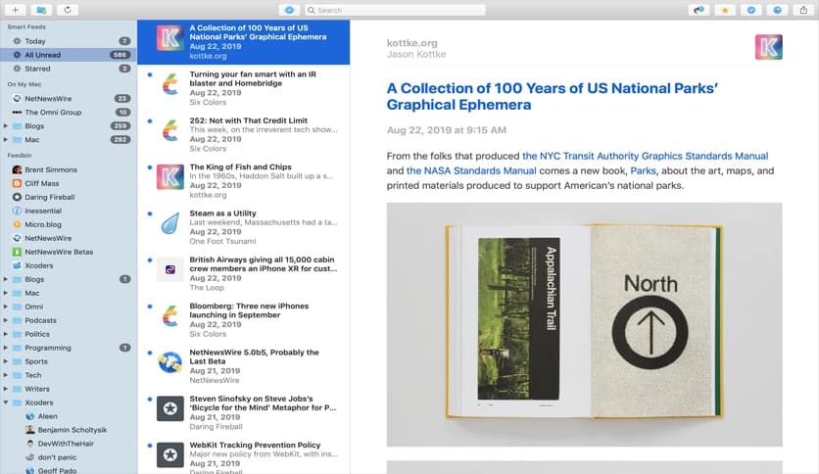The width and height of the screenshot is (819, 474).
Task: Click Mark All as Read beside the search field
Action: point(289,10)
